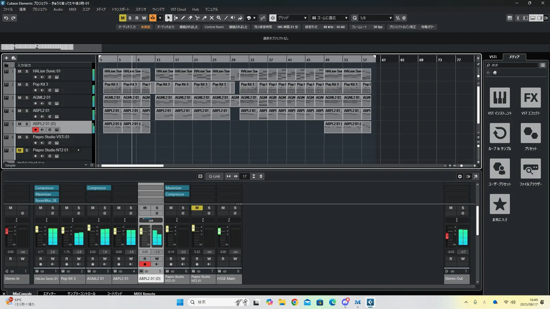Open Loops & Samples tile
Image resolution: width=550 pixels, height=309 pixels.
tap(500, 133)
